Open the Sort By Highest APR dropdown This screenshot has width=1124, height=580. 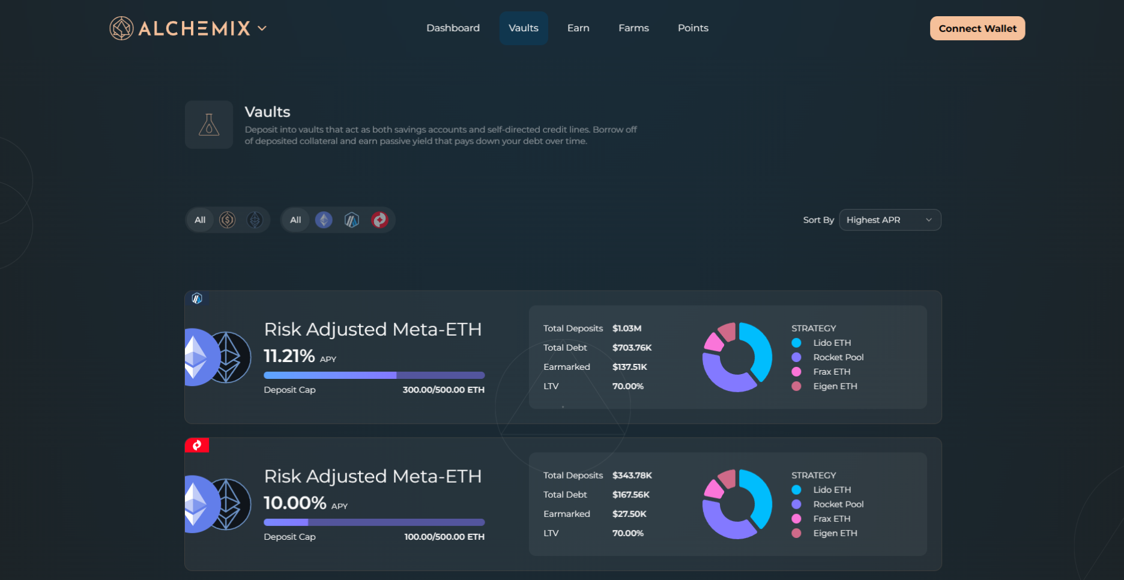(x=889, y=220)
